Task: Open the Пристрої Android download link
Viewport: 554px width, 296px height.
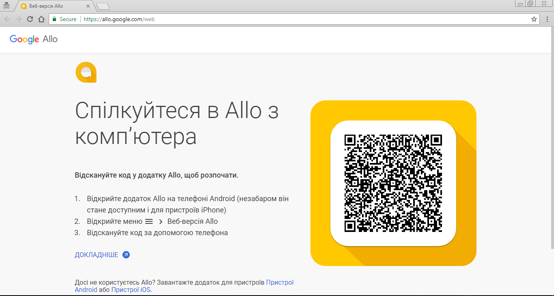Action: click(184, 286)
